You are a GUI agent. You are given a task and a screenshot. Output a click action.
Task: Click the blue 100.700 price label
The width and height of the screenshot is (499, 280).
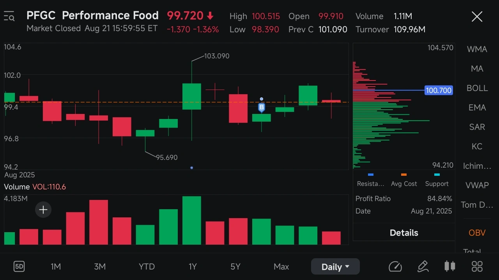coord(439,90)
